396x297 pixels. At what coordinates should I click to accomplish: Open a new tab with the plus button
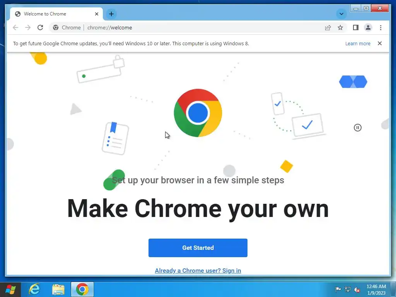(x=111, y=14)
